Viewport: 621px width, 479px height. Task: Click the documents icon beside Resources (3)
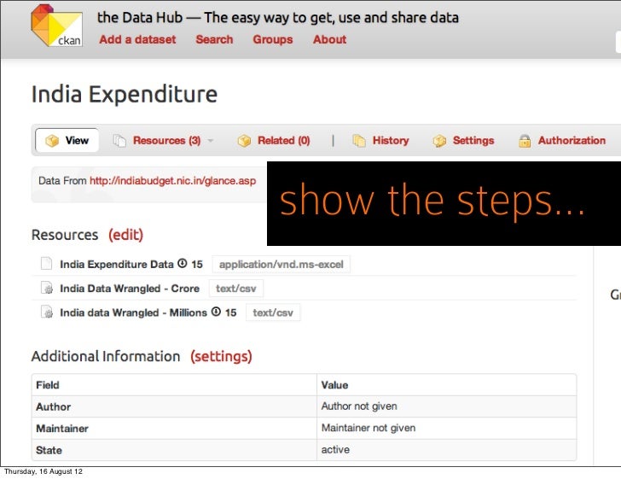pyautogui.click(x=119, y=141)
